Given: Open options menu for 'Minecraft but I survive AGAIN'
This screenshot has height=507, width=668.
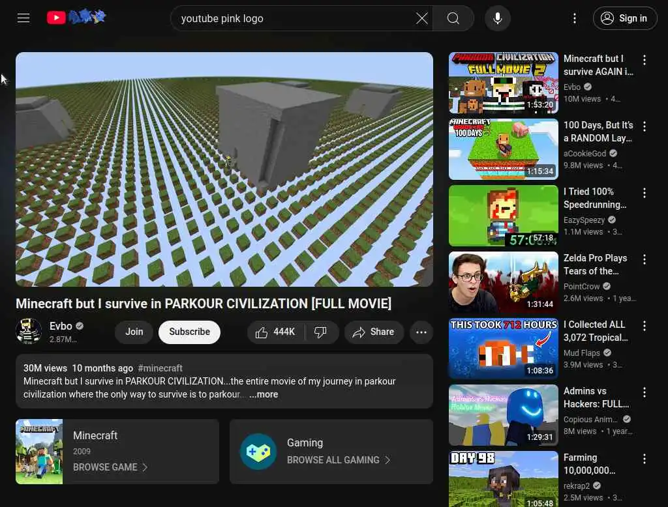Looking at the screenshot, I should pyautogui.click(x=644, y=60).
